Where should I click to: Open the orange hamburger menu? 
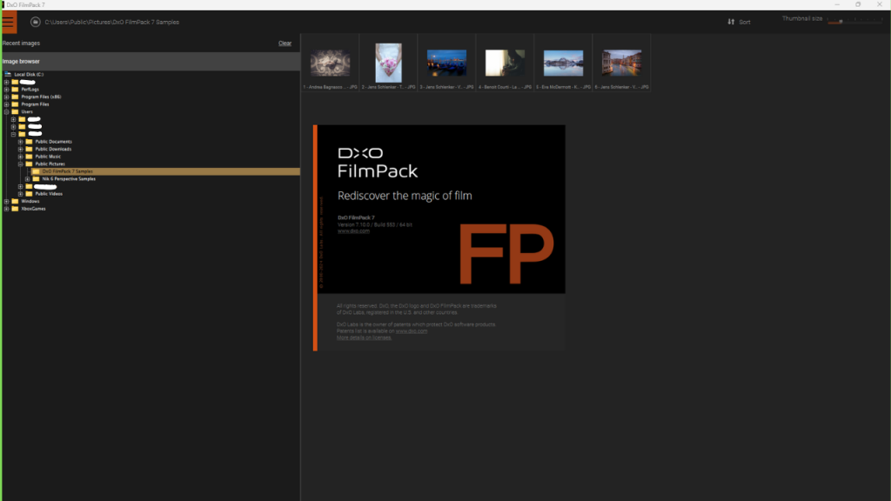pos(9,22)
